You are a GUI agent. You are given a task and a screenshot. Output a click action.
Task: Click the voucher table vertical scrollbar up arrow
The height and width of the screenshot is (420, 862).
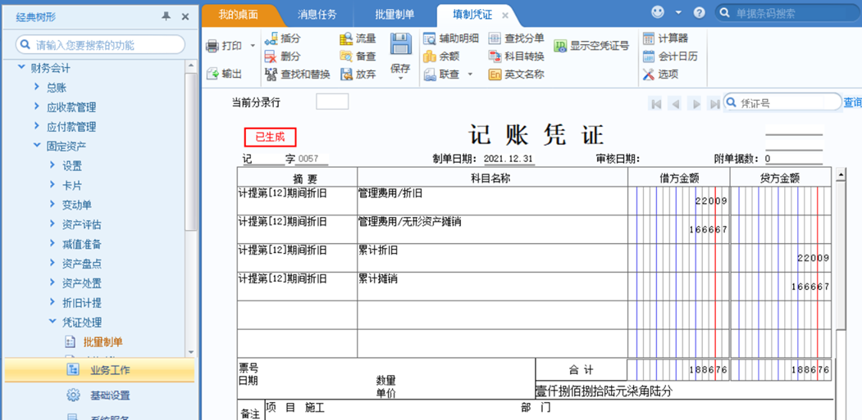click(840, 176)
